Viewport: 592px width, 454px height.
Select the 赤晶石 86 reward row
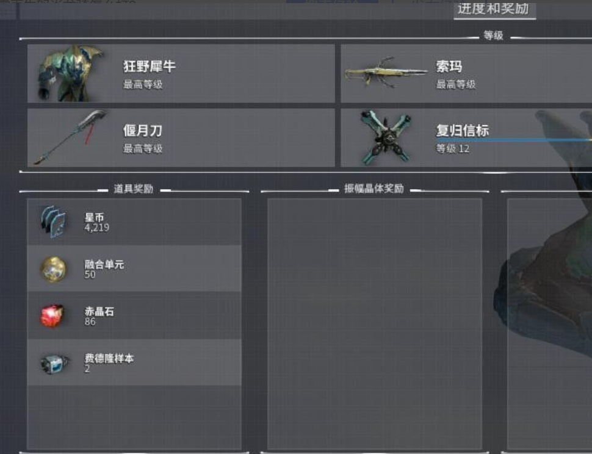coord(134,315)
